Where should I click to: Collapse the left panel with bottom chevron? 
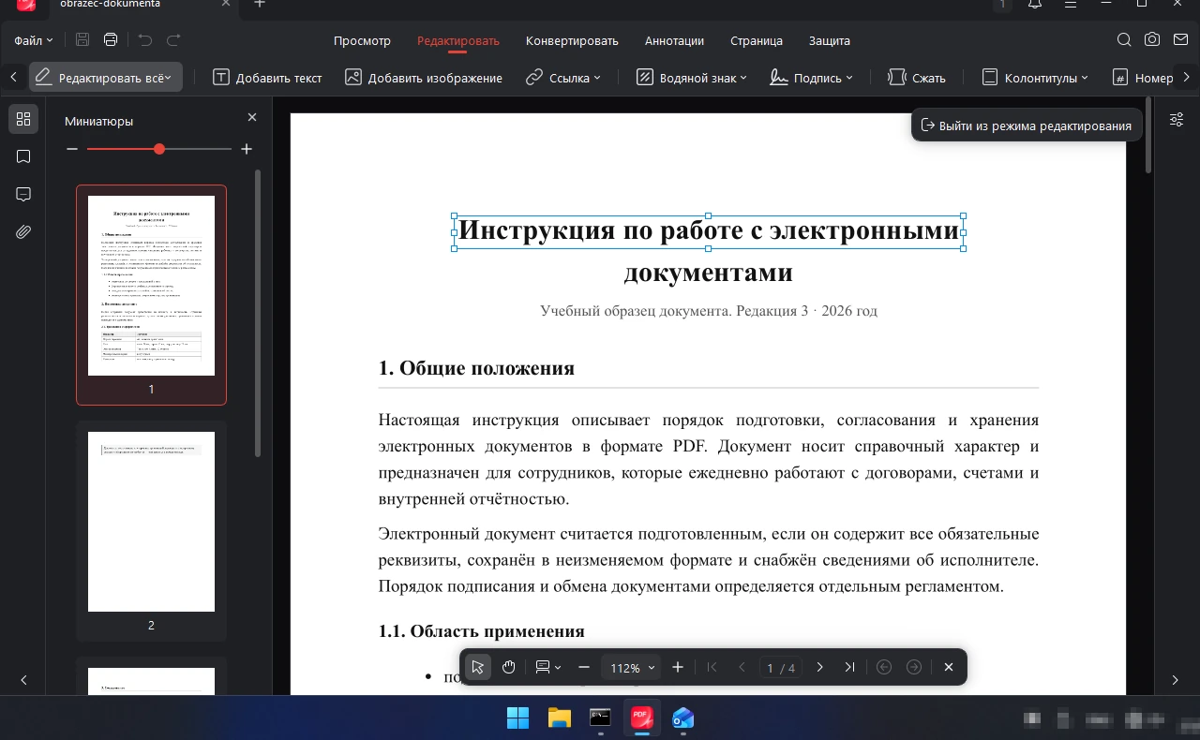click(23, 680)
